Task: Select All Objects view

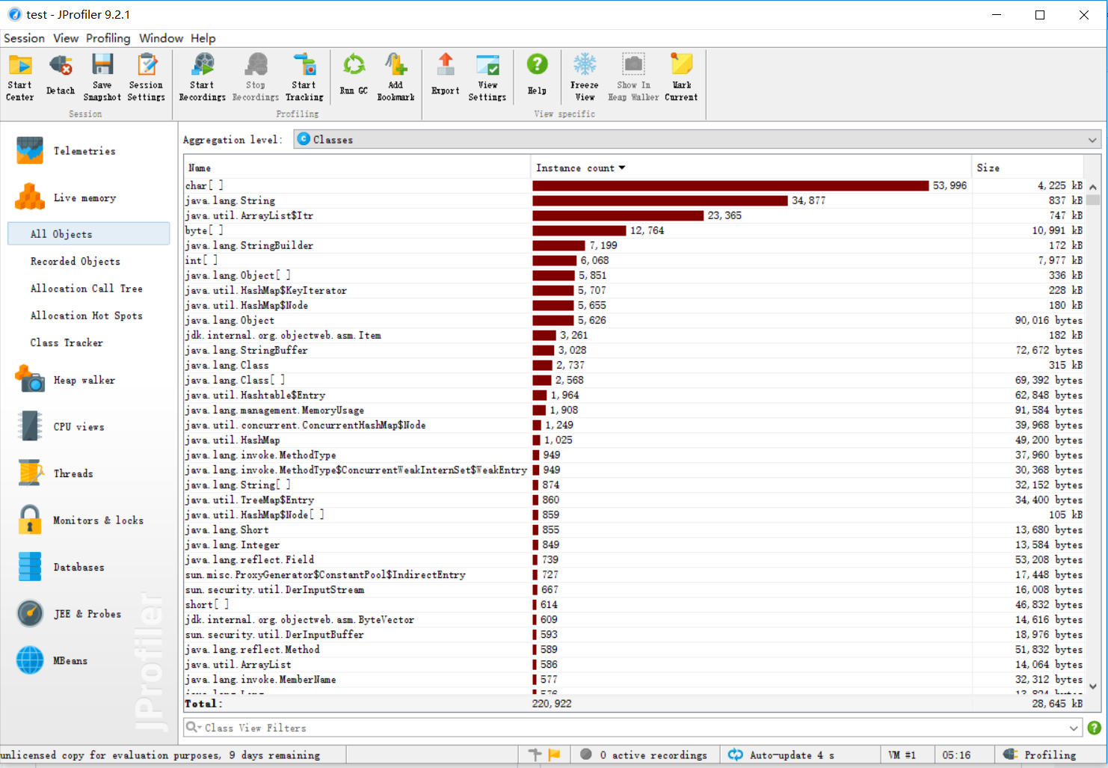Action: pyautogui.click(x=89, y=234)
